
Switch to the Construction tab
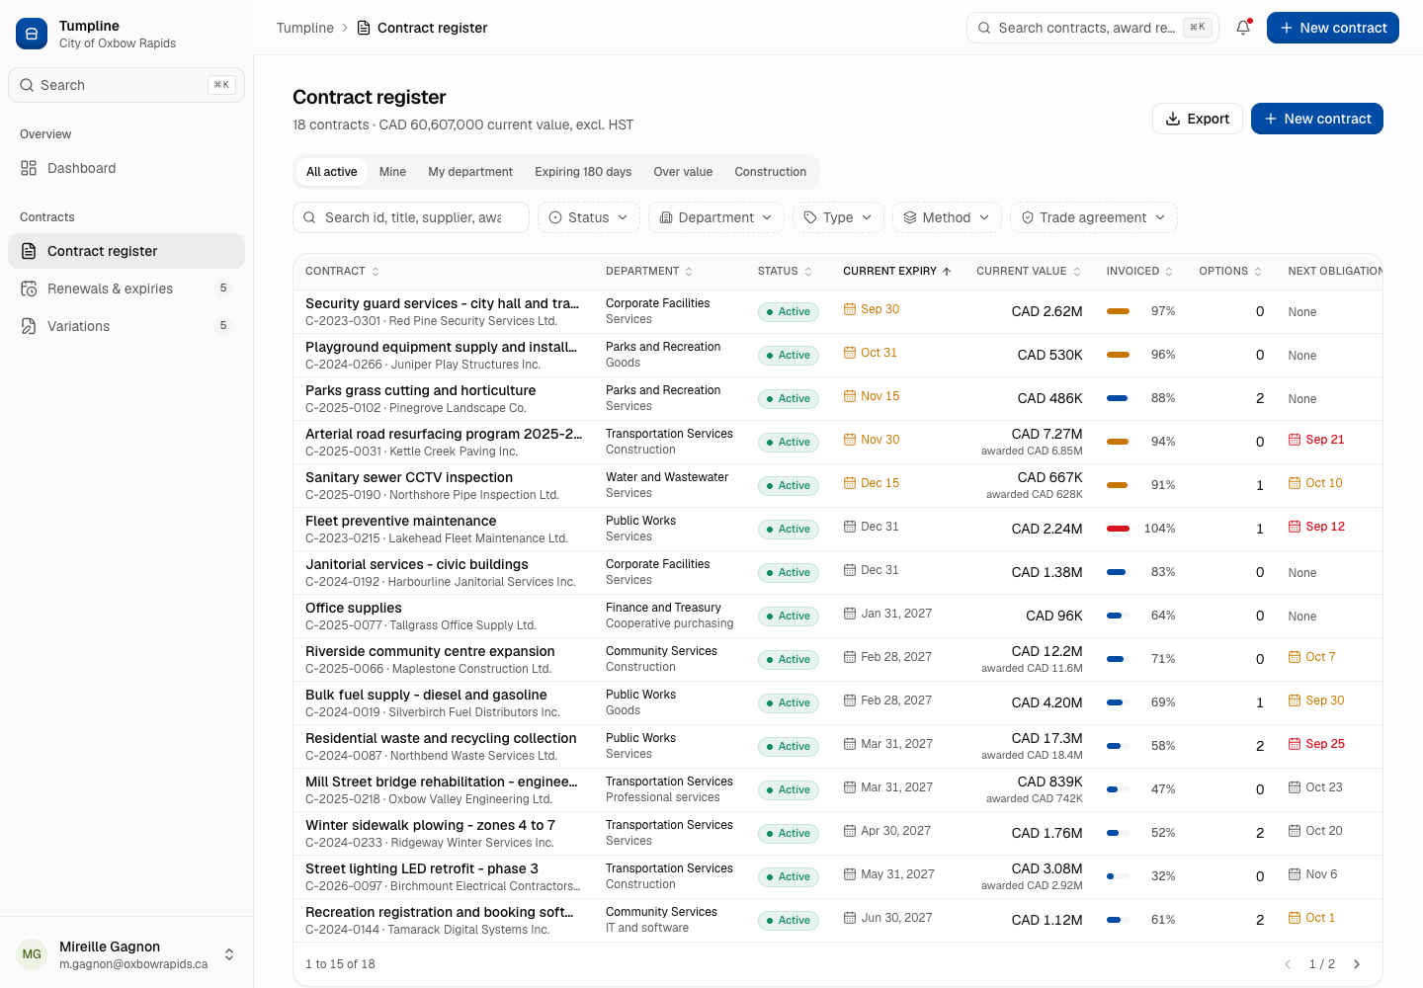point(771,172)
